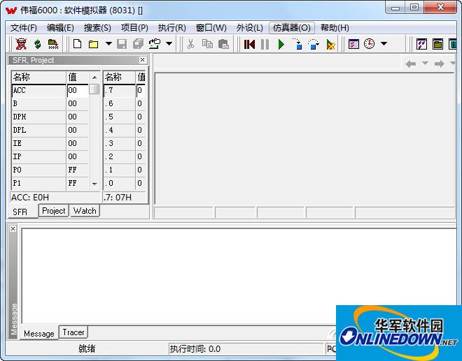462x361 pixels.
Task: Click the SFR list scrollbar thumb
Action: (94, 89)
